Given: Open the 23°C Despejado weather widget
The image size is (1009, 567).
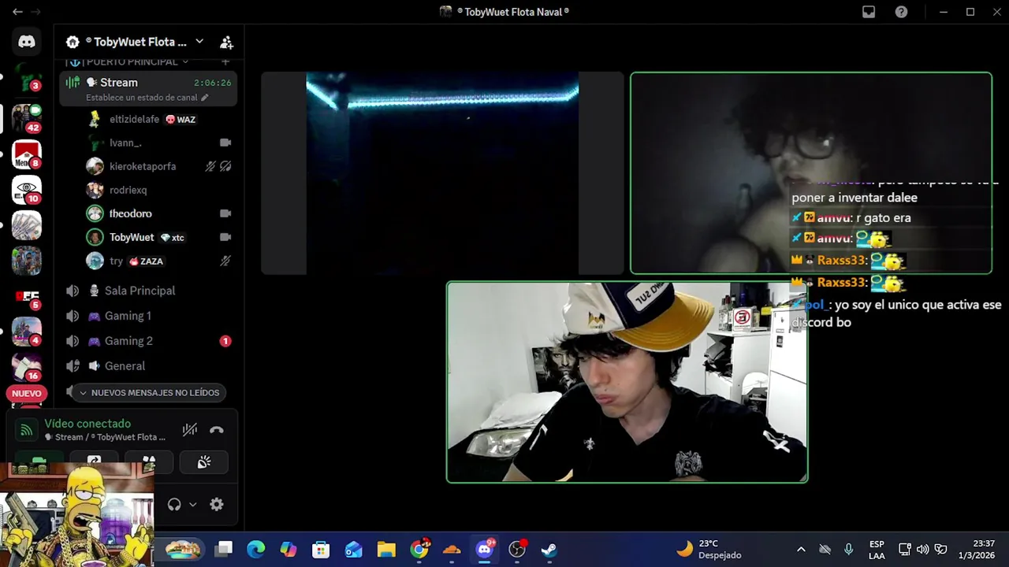Looking at the screenshot, I should tap(709, 549).
